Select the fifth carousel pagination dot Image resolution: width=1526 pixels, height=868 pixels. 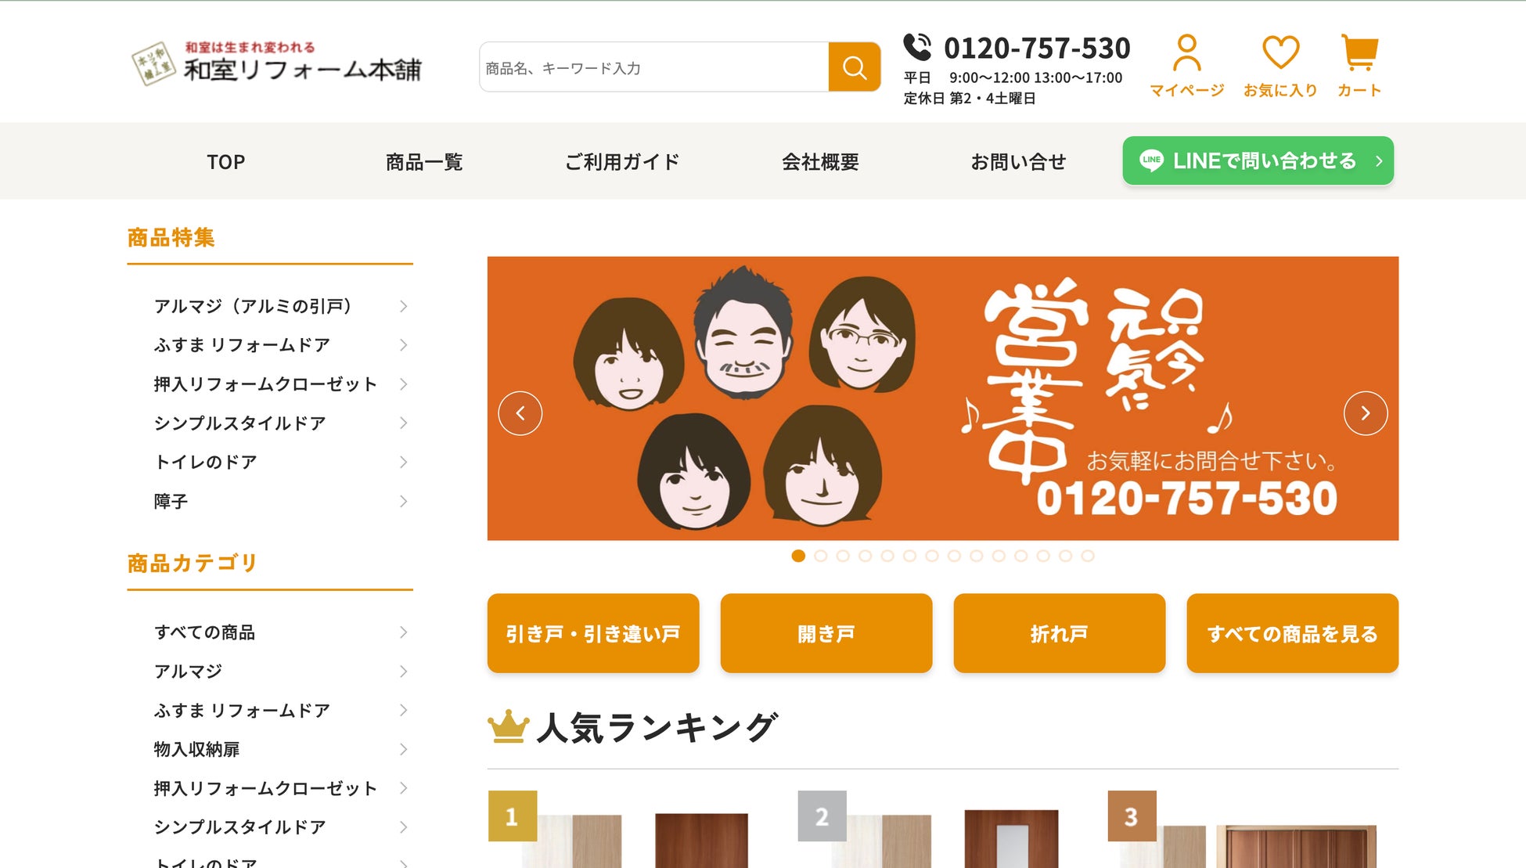click(x=887, y=556)
